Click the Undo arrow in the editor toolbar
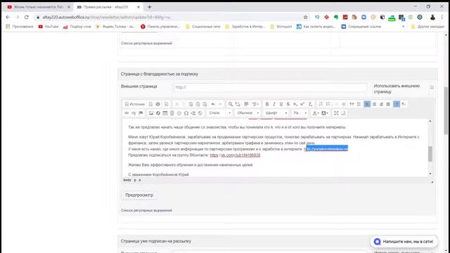Viewport: 450px width, 253px height. pos(213,104)
